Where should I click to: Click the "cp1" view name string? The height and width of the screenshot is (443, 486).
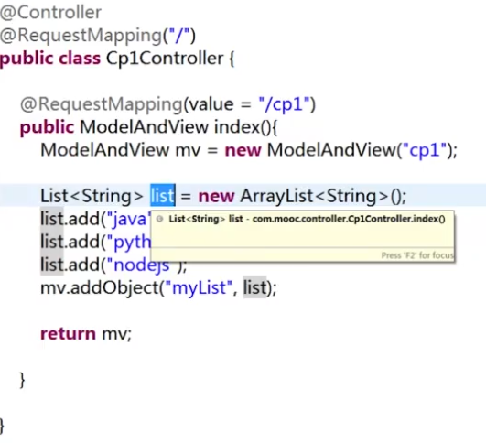pos(426,150)
